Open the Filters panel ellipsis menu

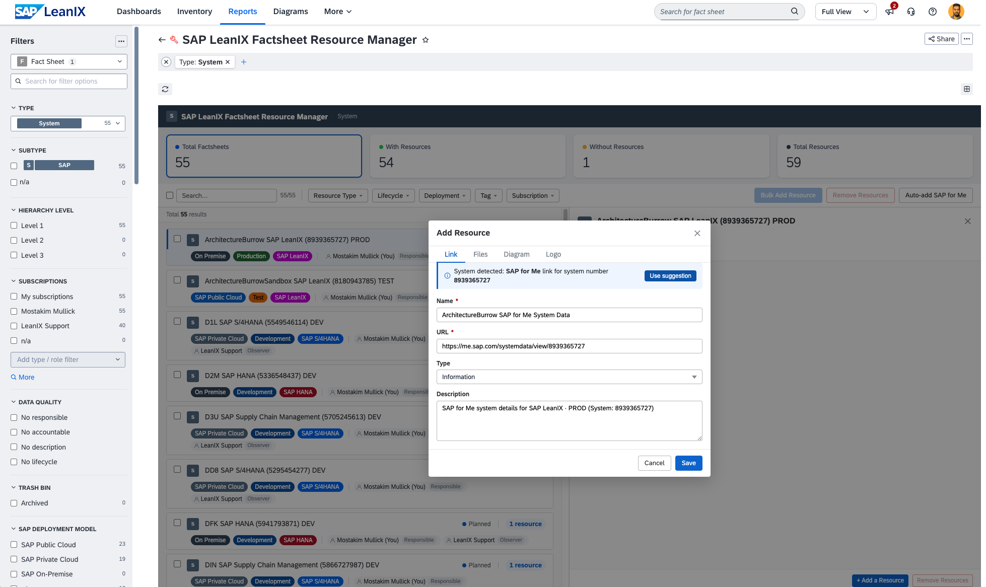(121, 41)
